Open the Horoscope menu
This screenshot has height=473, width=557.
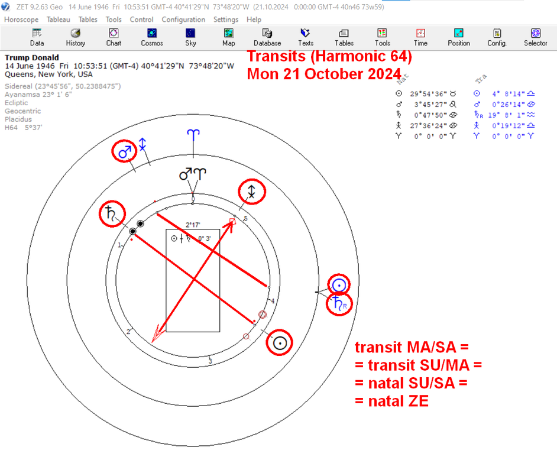[21, 20]
